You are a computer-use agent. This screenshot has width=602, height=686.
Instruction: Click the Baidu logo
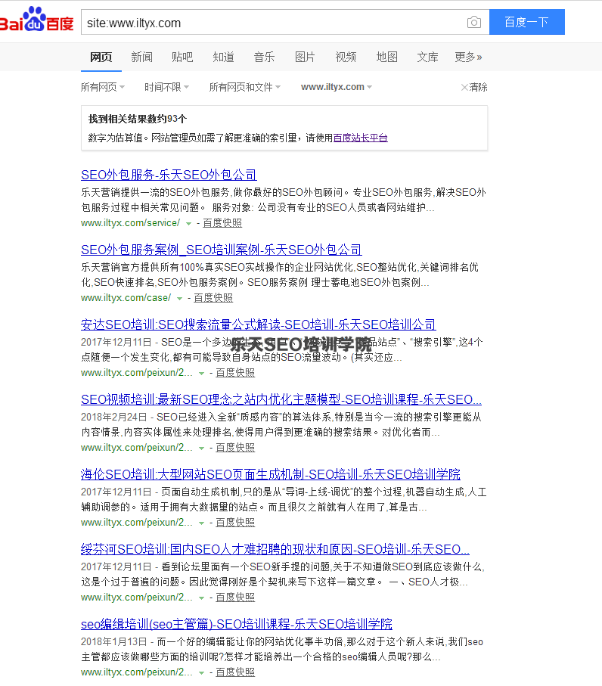pyautogui.click(x=36, y=20)
